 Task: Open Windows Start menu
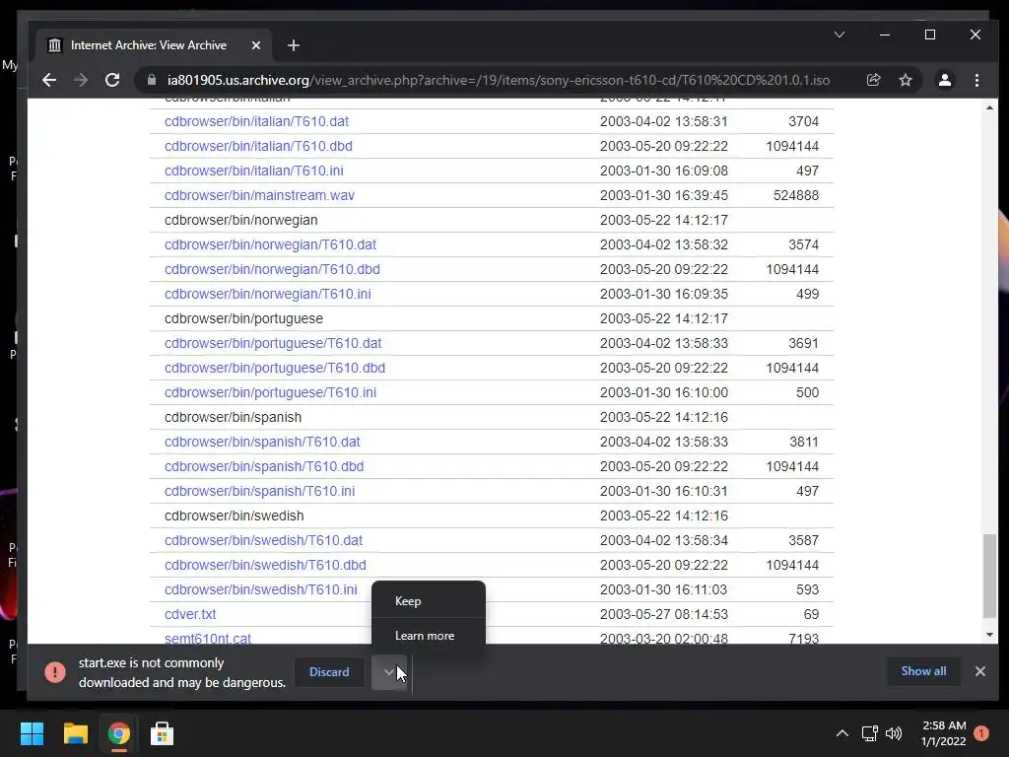[x=32, y=733]
